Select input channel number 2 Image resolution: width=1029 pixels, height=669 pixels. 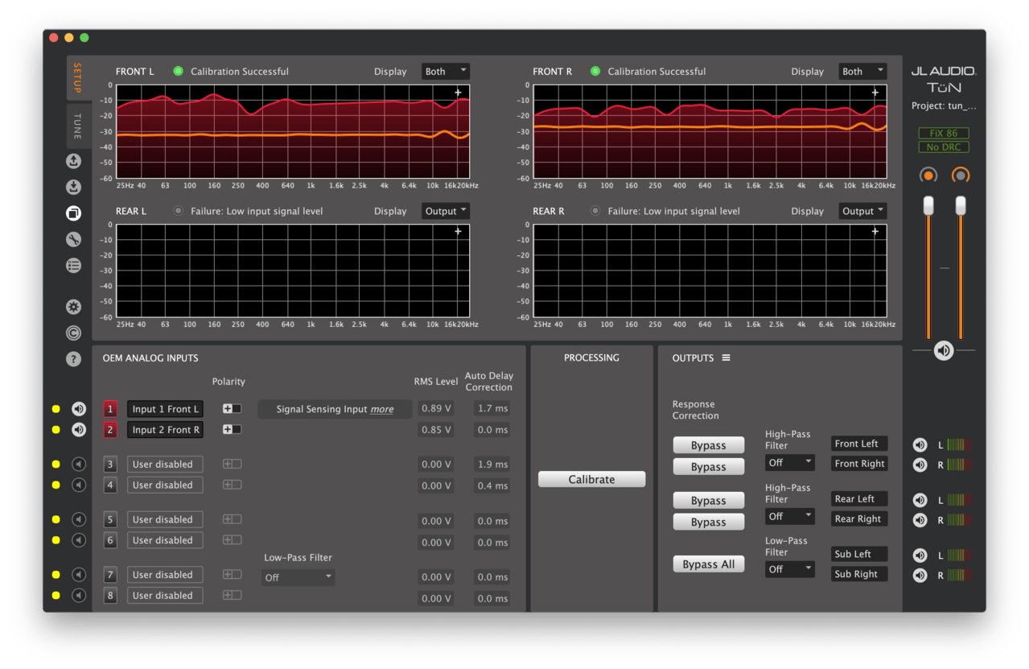[110, 430]
